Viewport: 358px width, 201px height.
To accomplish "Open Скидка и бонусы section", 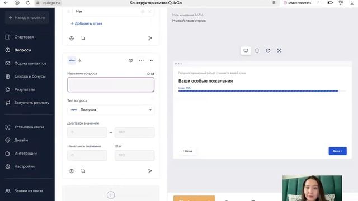I will pyautogui.click(x=30, y=76).
